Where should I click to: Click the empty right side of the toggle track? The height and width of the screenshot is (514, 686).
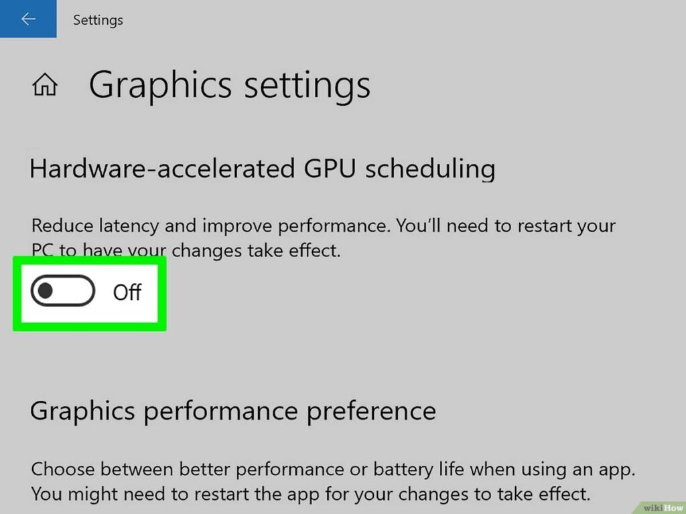pyautogui.click(x=77, y=291)
